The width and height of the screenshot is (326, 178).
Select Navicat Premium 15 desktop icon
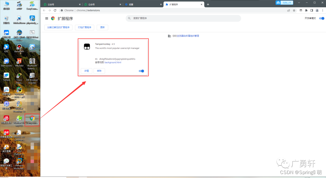pos(19,107)
